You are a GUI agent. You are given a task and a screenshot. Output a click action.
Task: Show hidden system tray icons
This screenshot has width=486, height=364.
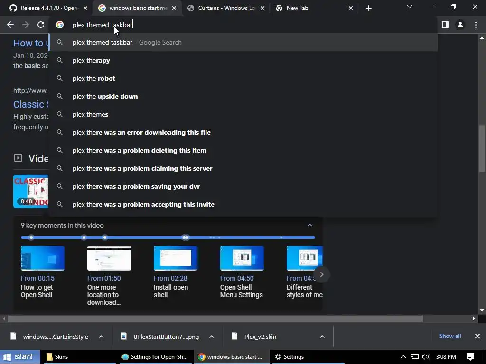[403, 357]
